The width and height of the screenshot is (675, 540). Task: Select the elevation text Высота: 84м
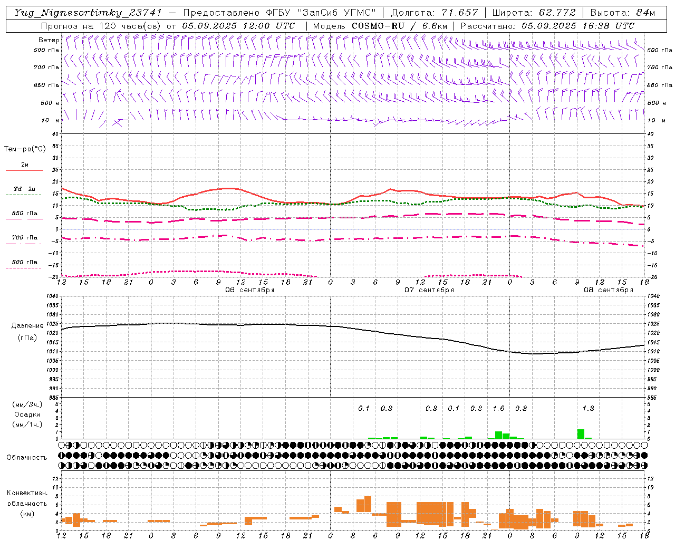622,13
